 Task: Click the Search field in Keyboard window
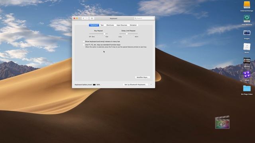point(144,18)
